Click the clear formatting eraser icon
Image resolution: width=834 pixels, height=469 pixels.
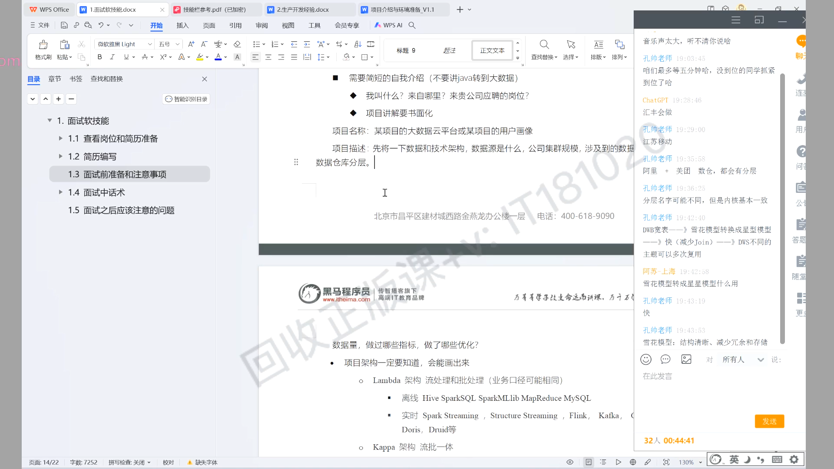click(237, 44)
